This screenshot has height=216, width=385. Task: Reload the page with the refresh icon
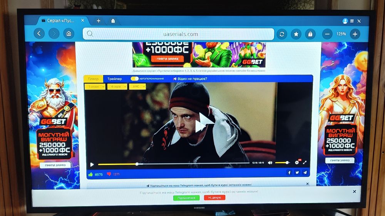pyautogui.click(x=282, y=34)
